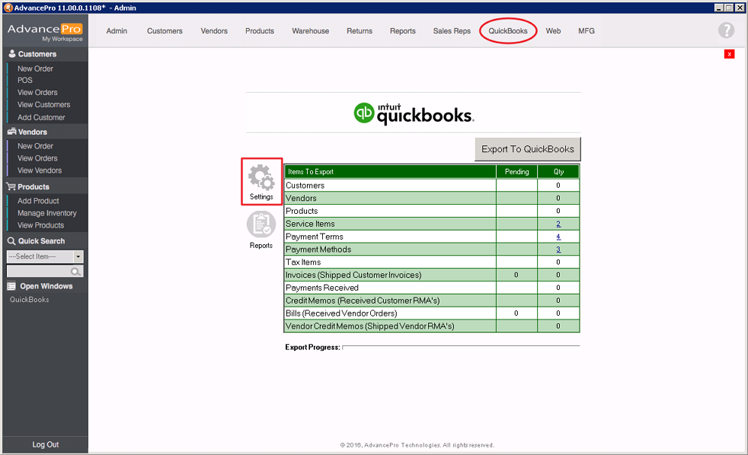
Task: Click the Customers sidebar section header
Action: click(45, 54)
